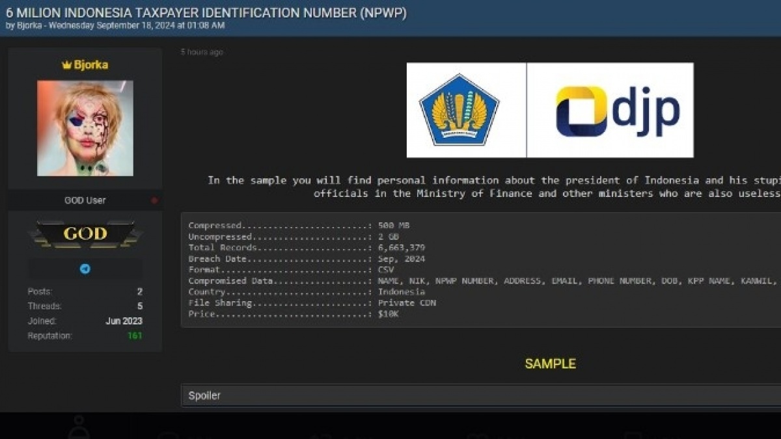Click the Joined date Jun 2023
The width and height of the screenshot is (781, 439).
[124, 321]
